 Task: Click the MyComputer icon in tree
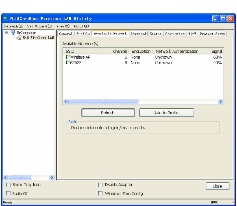tap(13, 33)
